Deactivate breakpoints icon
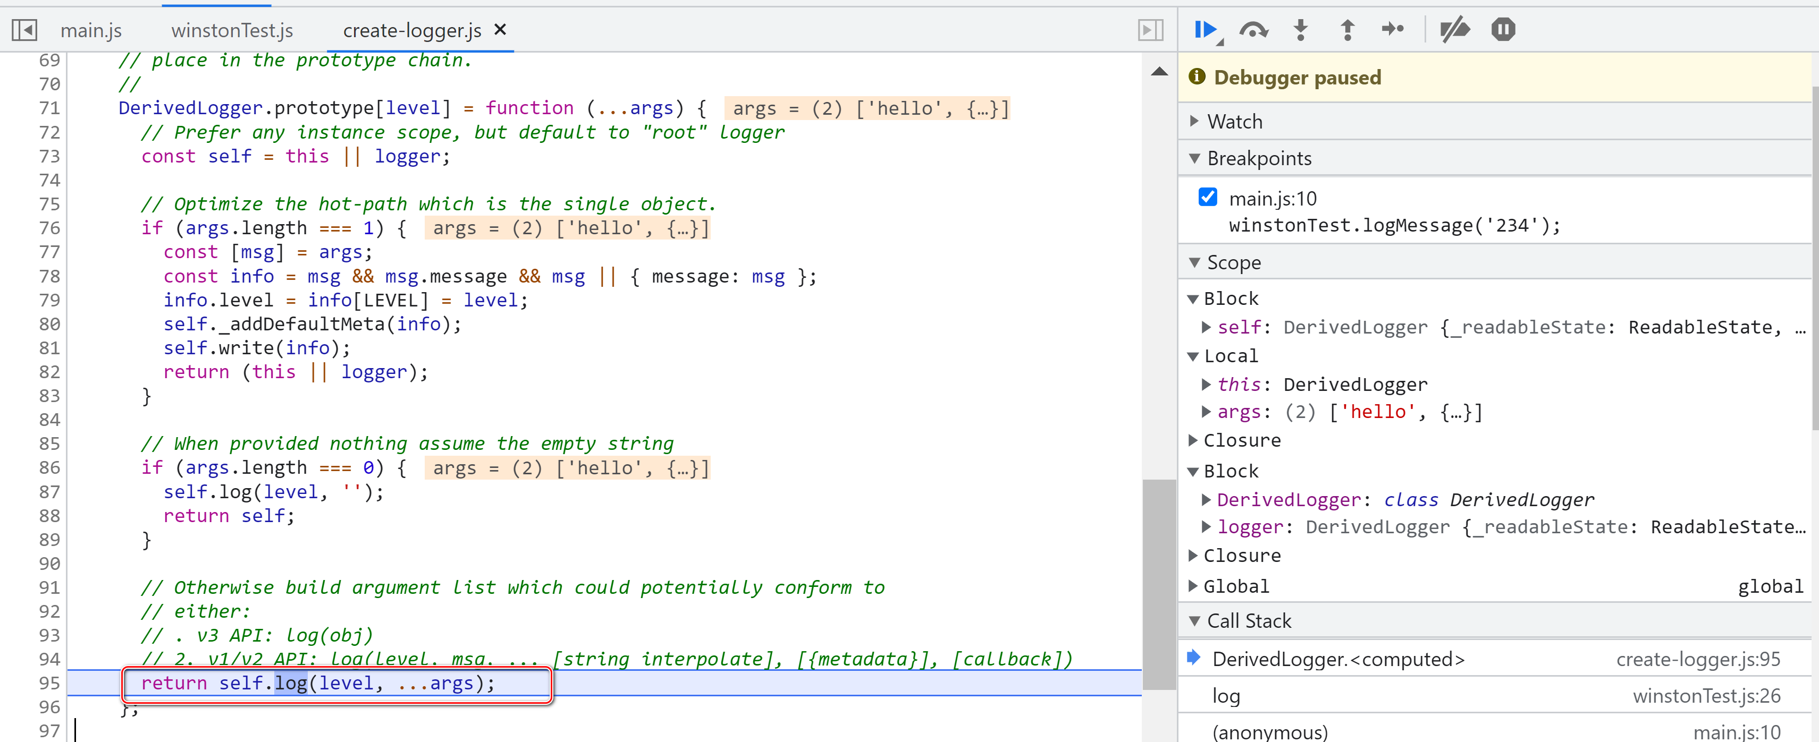The width and height of the screenshot is (1819, 742). pyautogui.click(x=1455, y=30)
